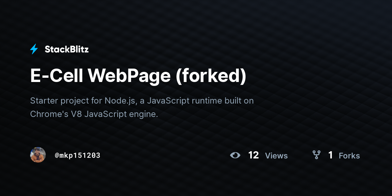Click the fork icon beside the fork count
This screenshot has width=392, height=196.
[x=316, y=155]
